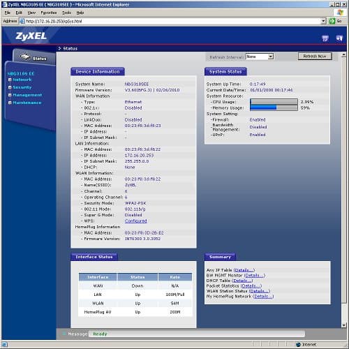The width and height of the screenshot is (349, 349).
Task: Open DHCP Table Details link
Action: [x=242, y=281]
